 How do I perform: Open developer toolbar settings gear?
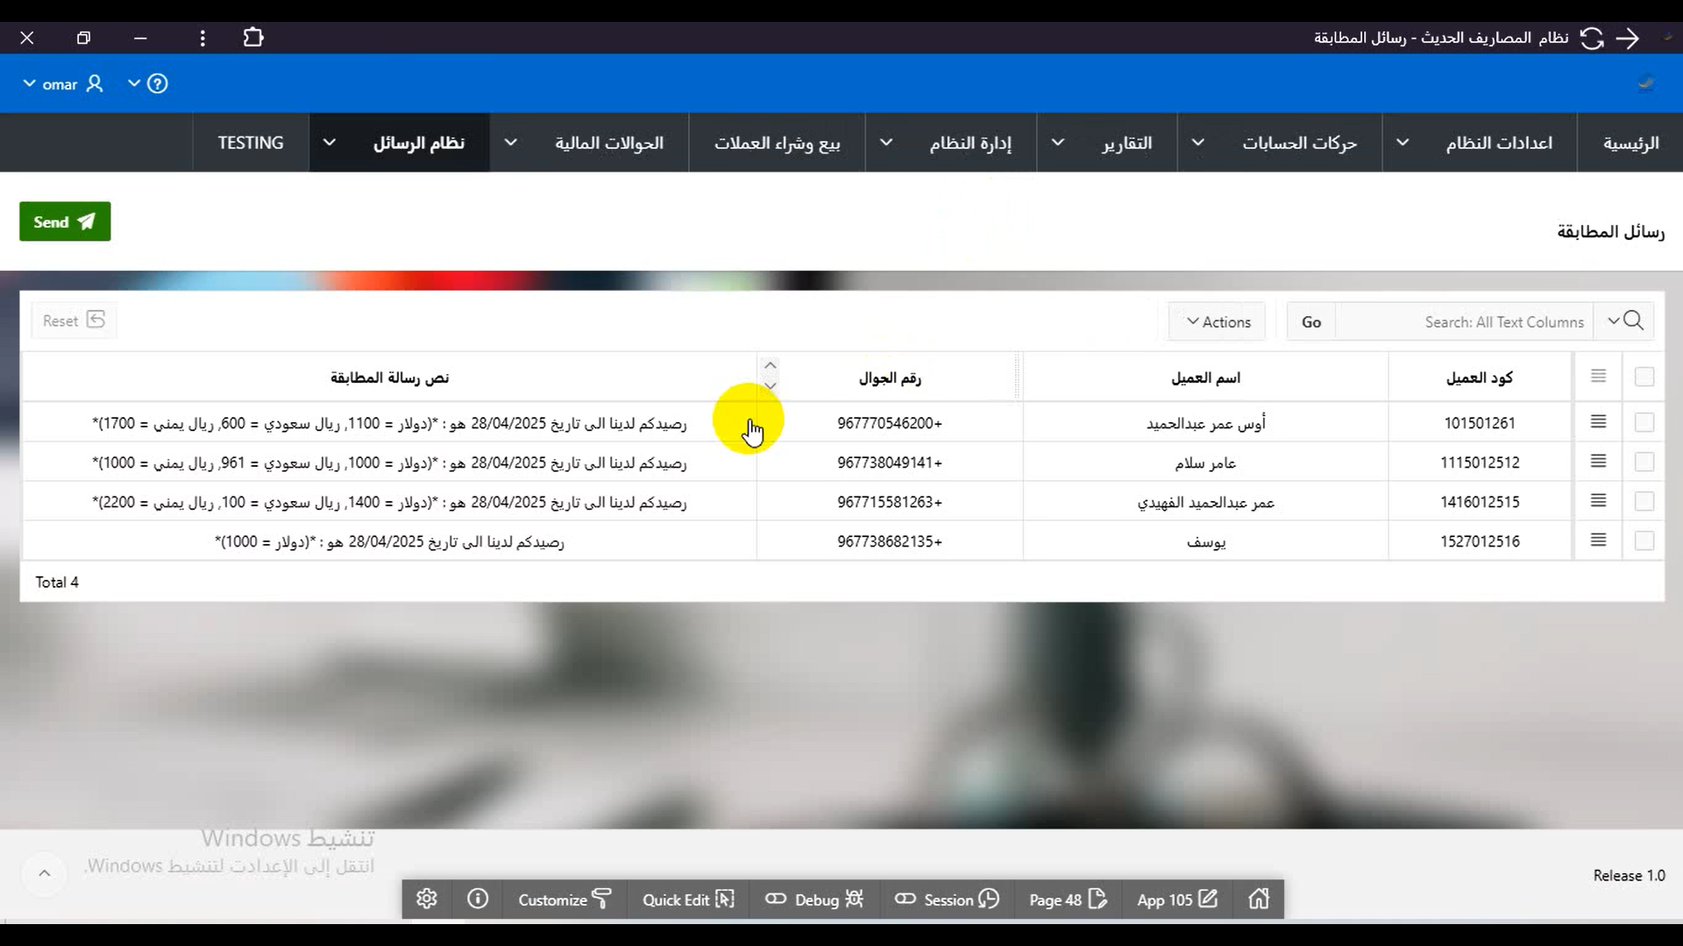point(427,899)
